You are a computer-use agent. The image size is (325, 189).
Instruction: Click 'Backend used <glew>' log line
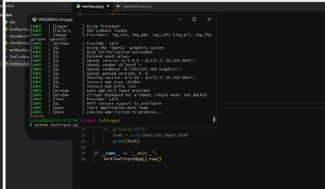[x=108, y=56]
